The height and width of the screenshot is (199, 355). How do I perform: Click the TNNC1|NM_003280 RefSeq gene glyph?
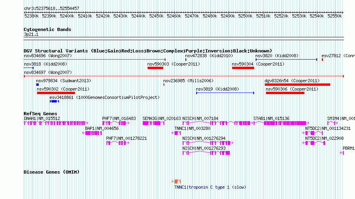coord(176,133)
